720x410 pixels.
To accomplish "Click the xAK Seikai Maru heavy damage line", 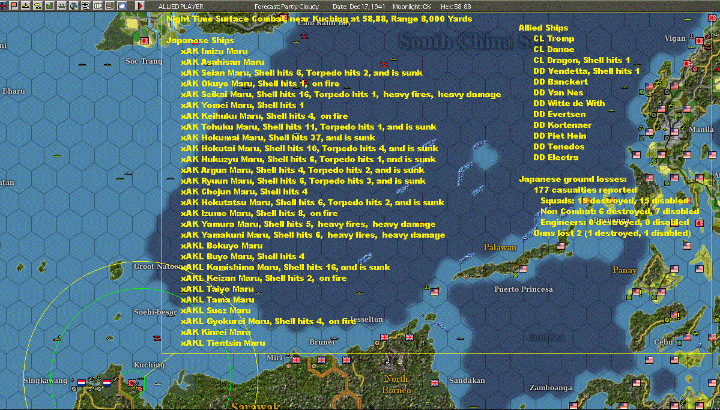I will click(340, 95).
